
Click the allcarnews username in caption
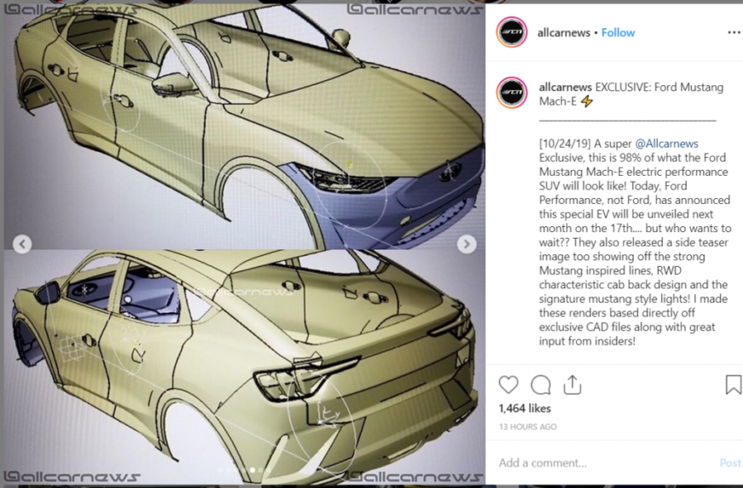tap(566, 87)
